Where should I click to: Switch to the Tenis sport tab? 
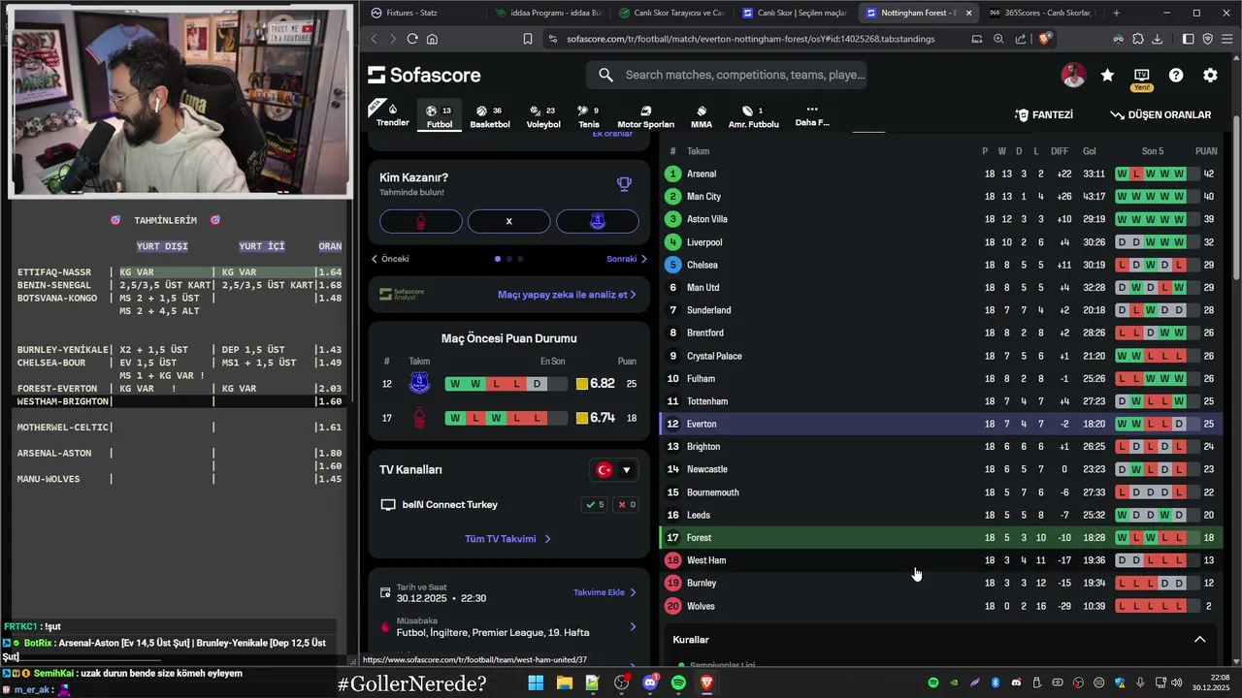point(589,116)
